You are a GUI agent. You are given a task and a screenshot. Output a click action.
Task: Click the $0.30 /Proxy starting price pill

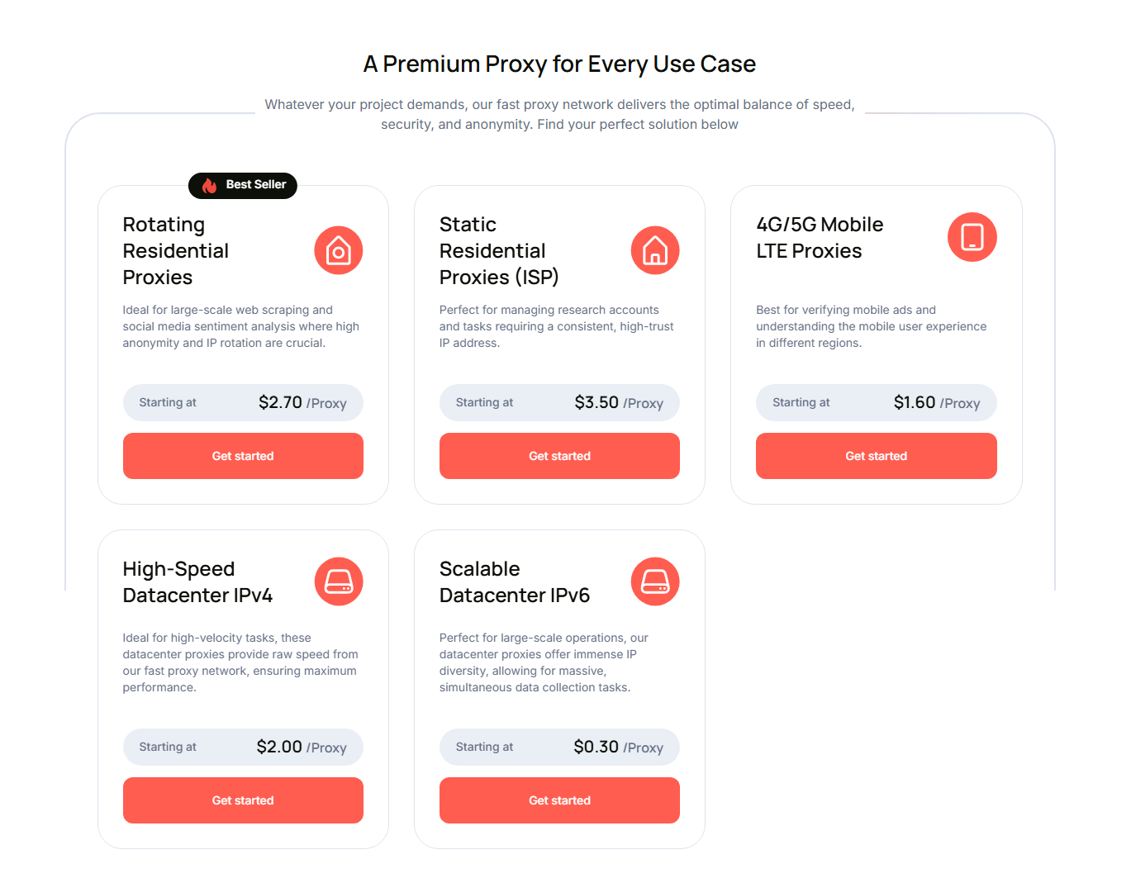click(559, 747)
